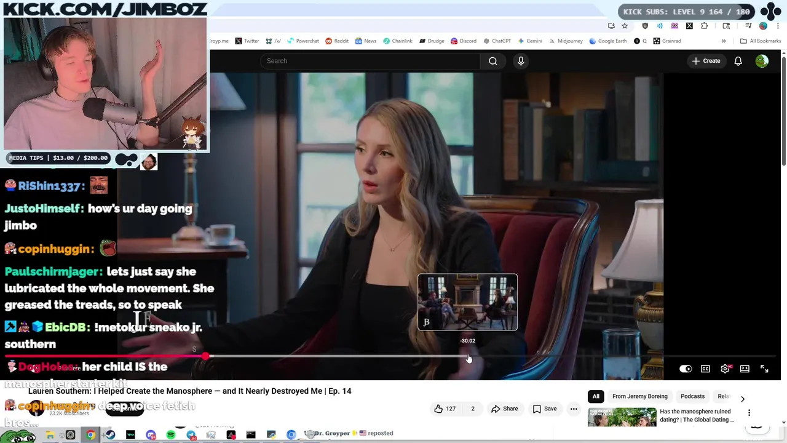Open the Grainrad bookmark
Image resolution: width=787 pixels, height=443 pixels.
[666, 41]
